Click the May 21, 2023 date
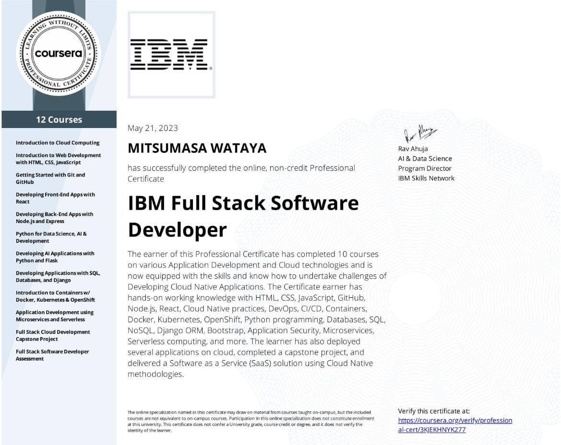561x445 pixels. tap(153, 129)
